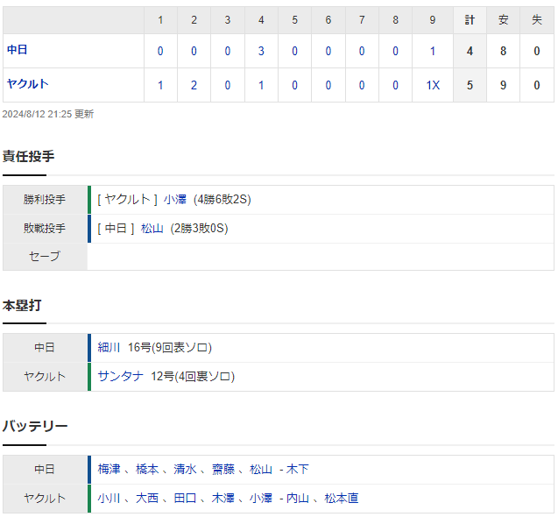Select pitcher 田口 in ヤクルト battery

(x=185, y=498)
